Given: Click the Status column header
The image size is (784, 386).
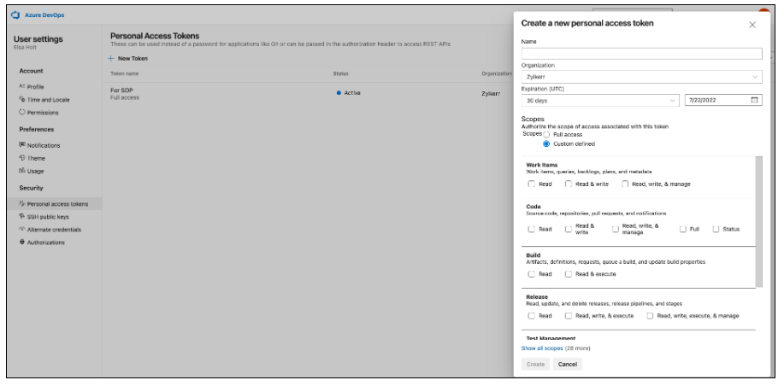Looking at the screenshot, I should (x=341, y=73).
